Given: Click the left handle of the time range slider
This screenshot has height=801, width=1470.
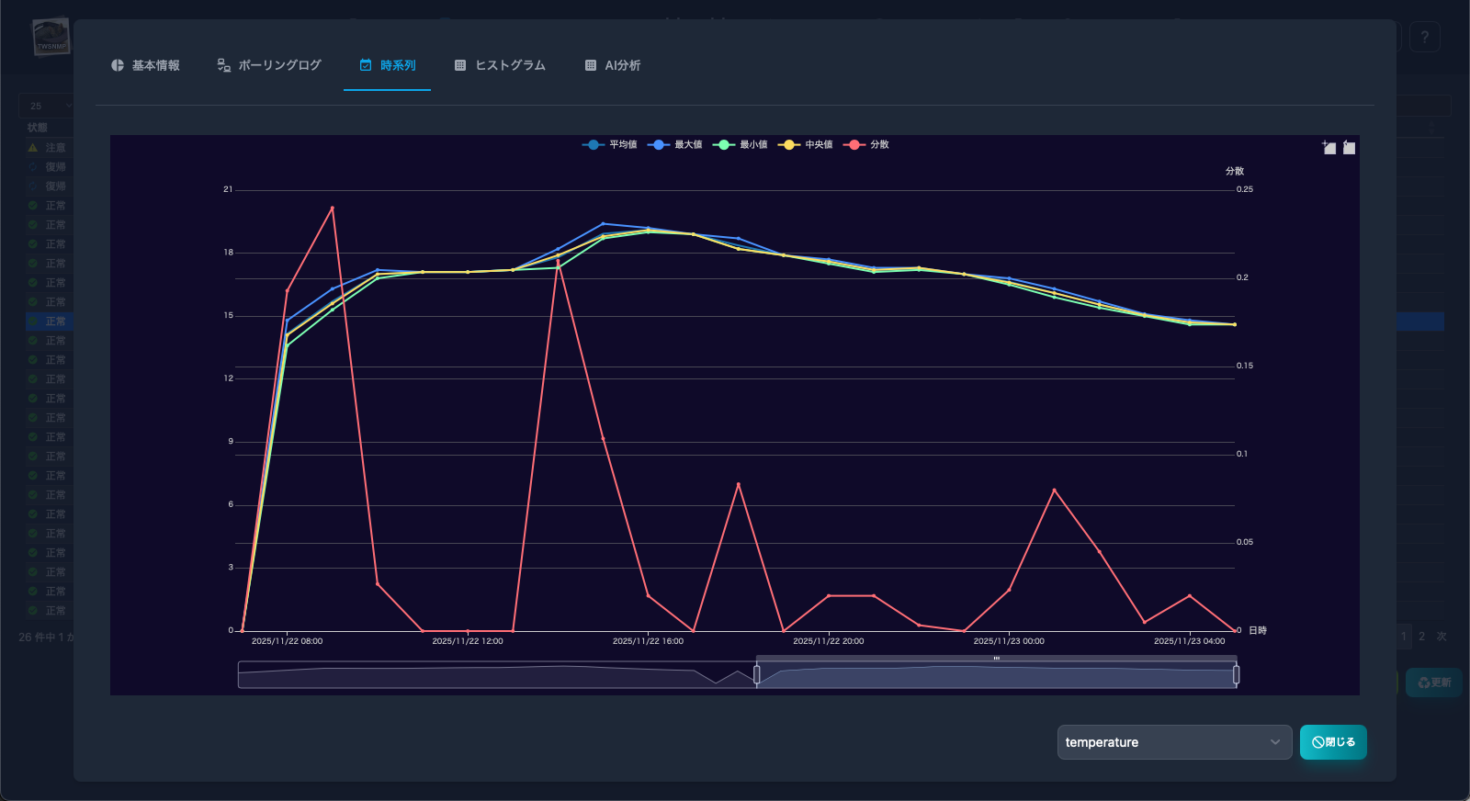Looking at the screenshot, I should click(x=757, y=675).
